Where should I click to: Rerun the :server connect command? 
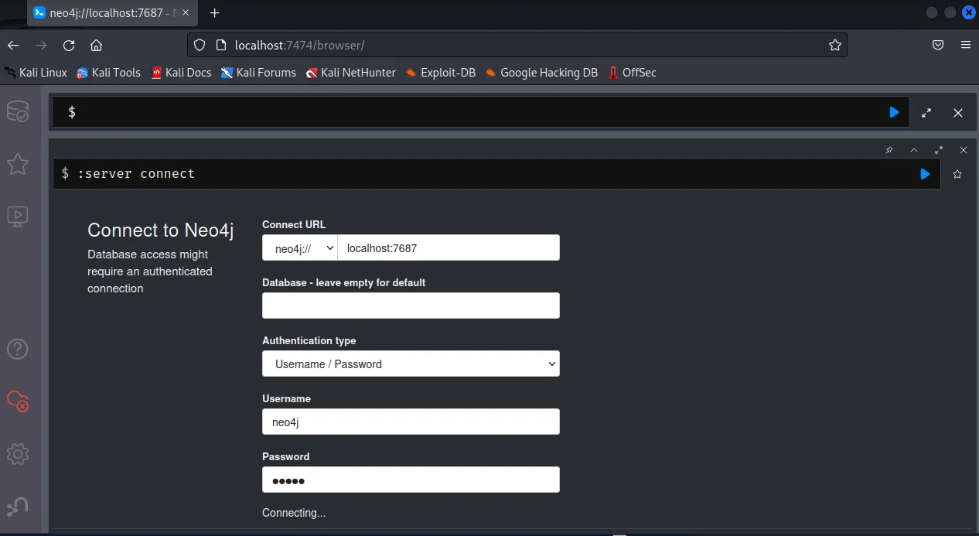[x=925, y=174]
